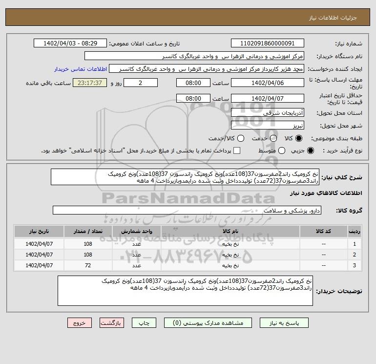
Task: Click the بازگشت back button
Action: (x=112, y=323)
